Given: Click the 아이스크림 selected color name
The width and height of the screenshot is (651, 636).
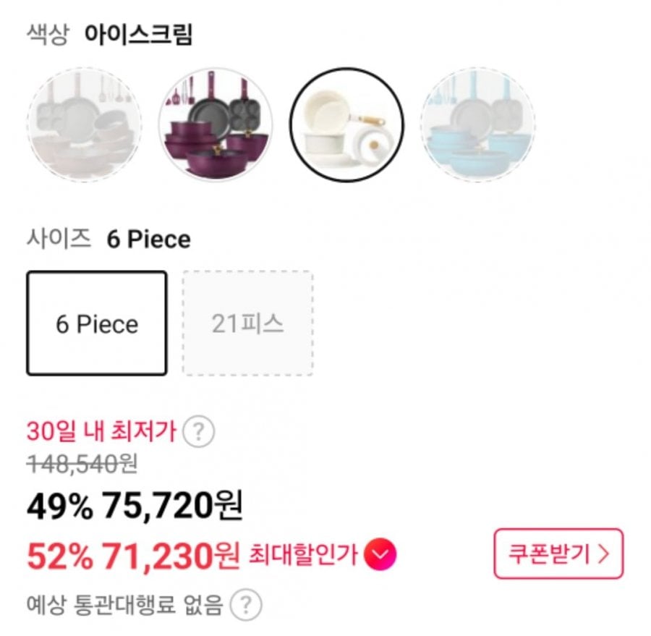Looking at the screenshot, I should tap(139, 35).
